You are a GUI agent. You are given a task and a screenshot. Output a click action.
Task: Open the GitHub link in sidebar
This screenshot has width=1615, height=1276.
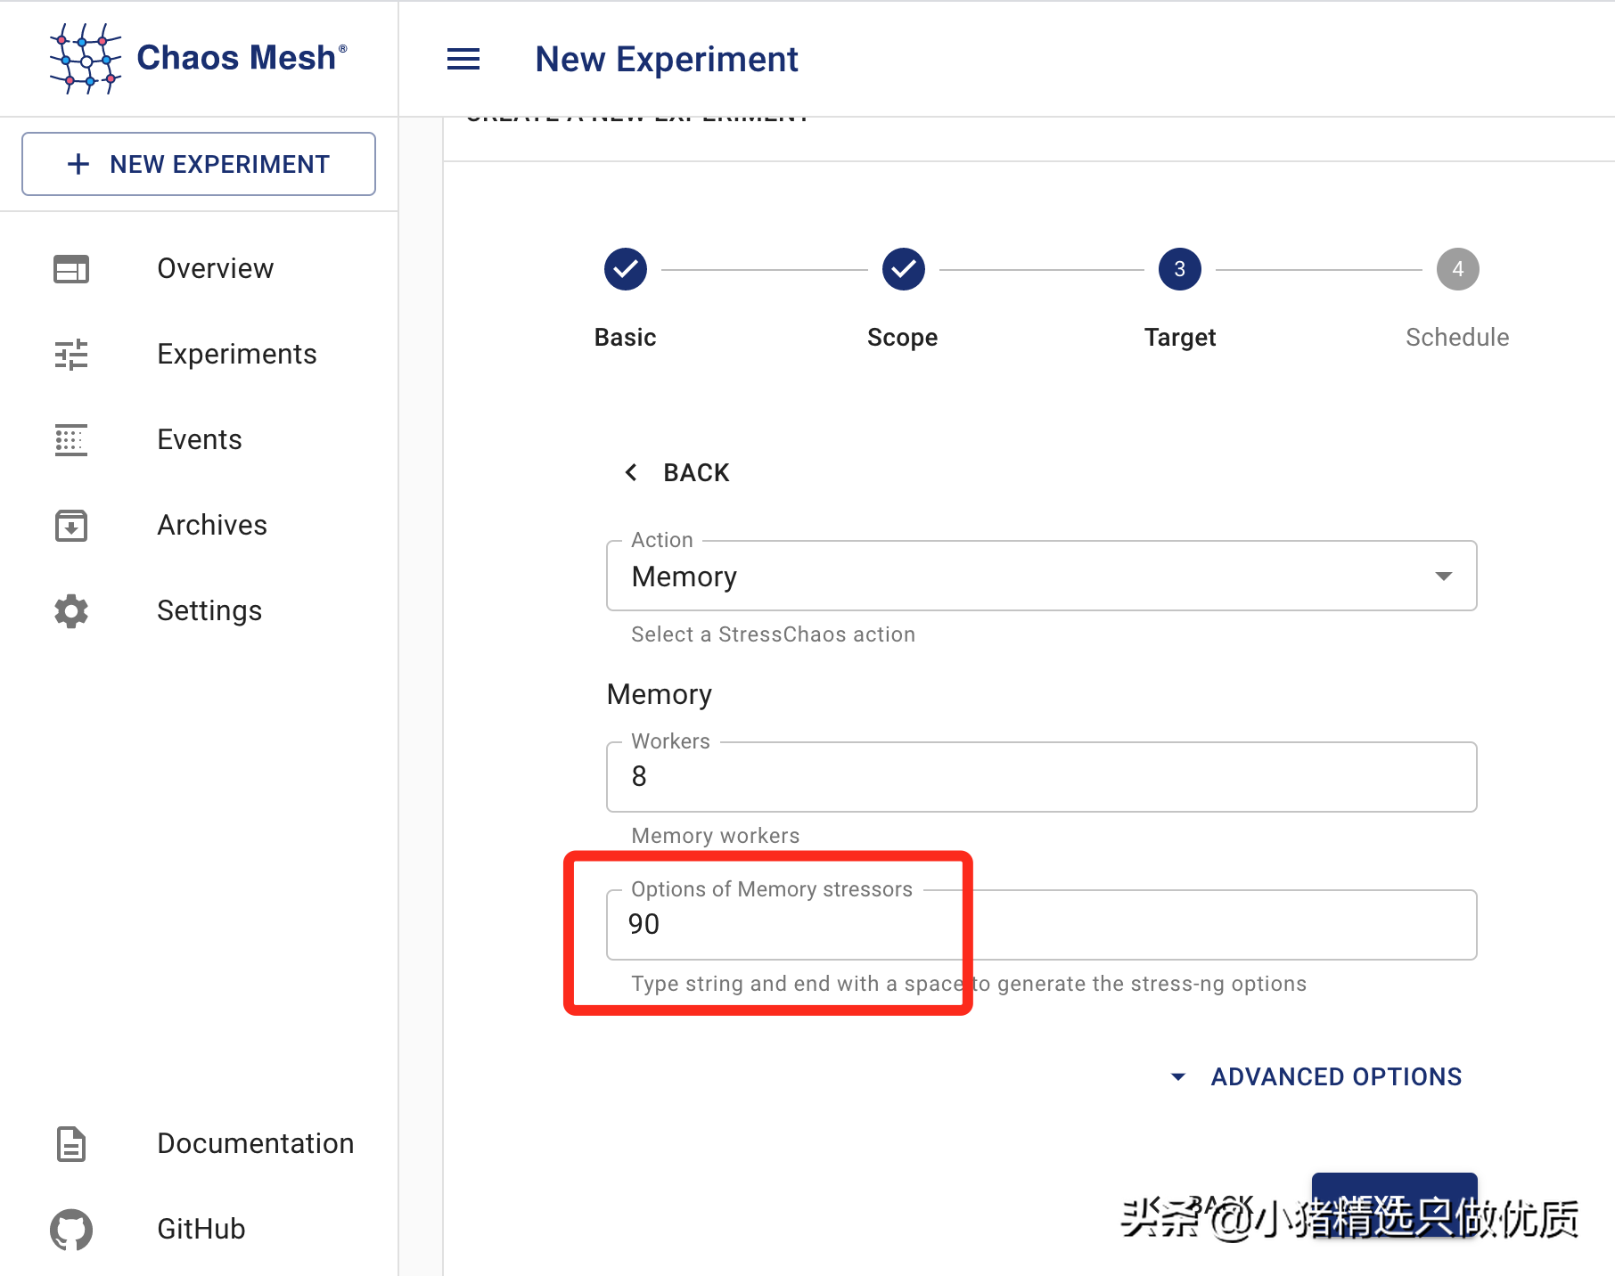[199, 1230]
